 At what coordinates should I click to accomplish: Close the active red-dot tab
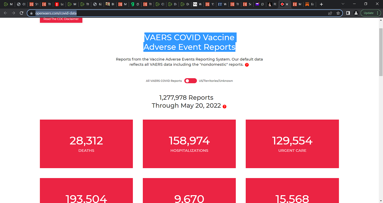287,4
